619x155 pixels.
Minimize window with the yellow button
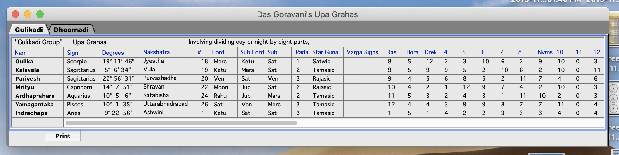(x=28, y=14)
